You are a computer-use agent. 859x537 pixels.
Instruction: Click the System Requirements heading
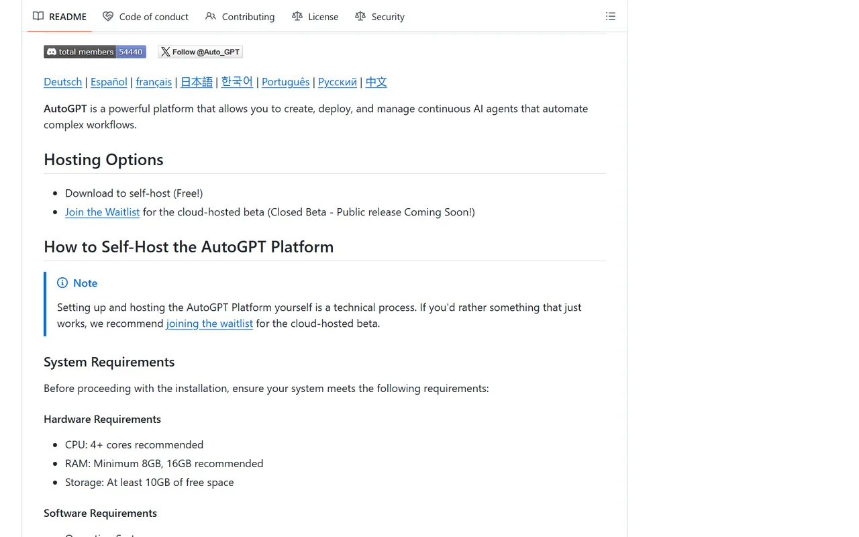tap(109, 362)
